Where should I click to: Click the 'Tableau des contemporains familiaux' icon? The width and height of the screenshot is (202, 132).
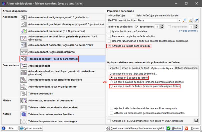[x=24, y=115]
